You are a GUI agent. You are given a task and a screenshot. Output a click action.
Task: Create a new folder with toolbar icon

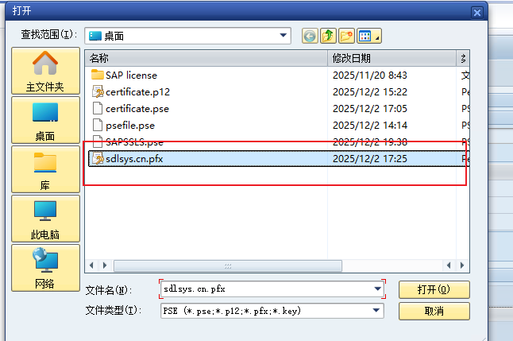pos(346,36)
